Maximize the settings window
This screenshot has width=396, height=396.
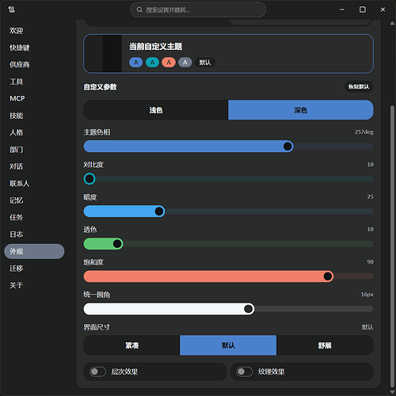363,10
